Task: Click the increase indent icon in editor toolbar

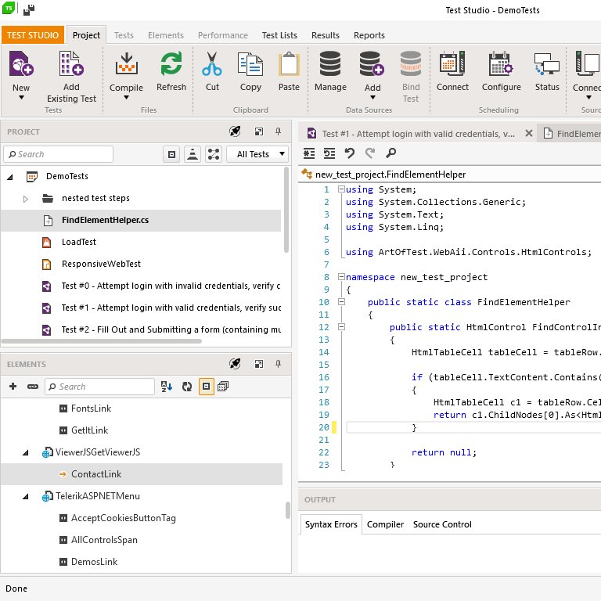Action: 309,153
